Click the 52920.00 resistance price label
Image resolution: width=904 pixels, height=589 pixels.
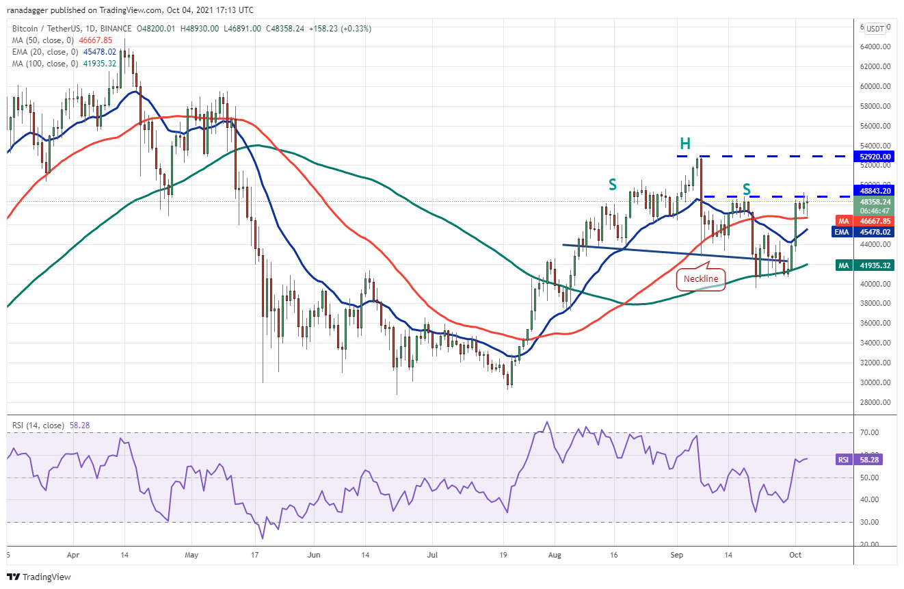tap(877, 157)
